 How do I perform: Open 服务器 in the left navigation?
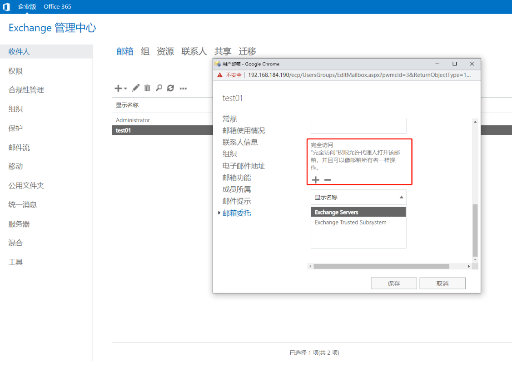pos(19,223)
